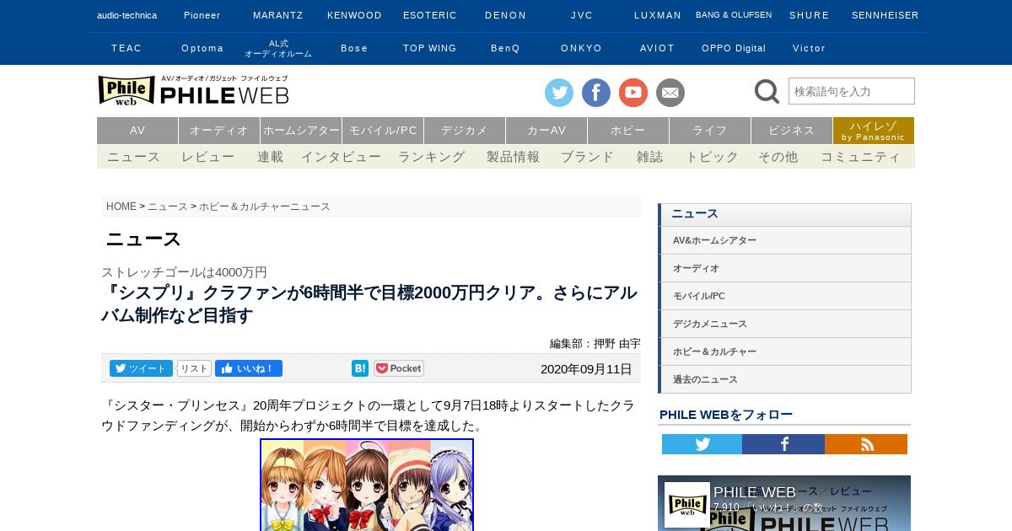Open 雑誌 in the sub navigation
This screenshot has height=531, width=1012.
[650, 157]
